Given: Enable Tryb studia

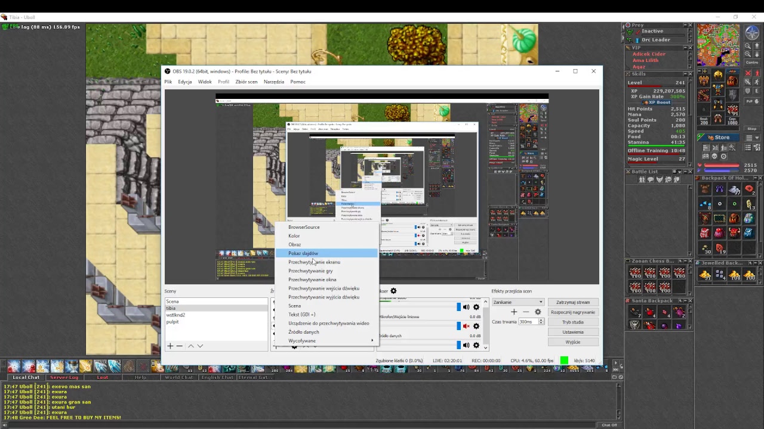Looking at the screenshot, I should [573, 322].
